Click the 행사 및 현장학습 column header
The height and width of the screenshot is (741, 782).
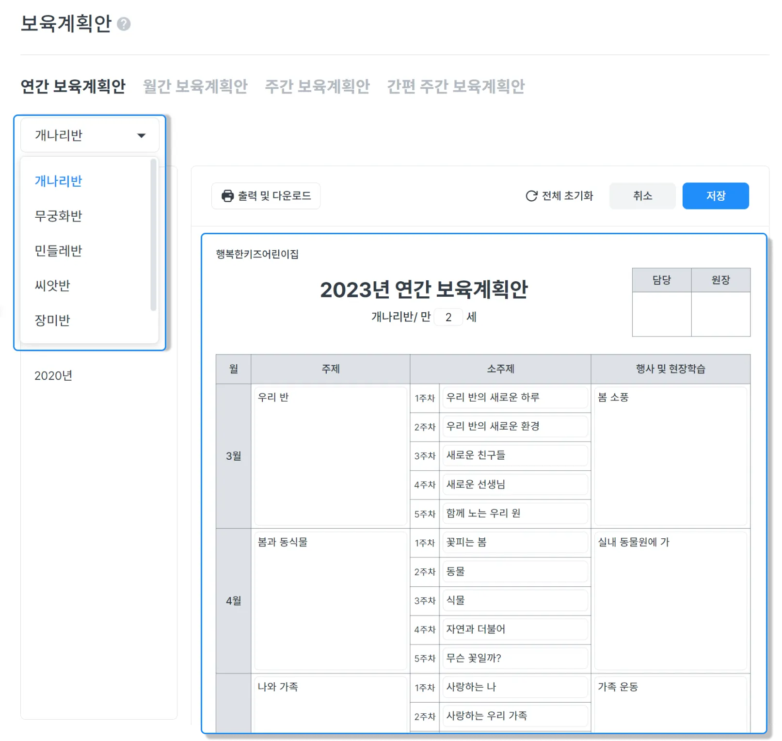[670, 369]
